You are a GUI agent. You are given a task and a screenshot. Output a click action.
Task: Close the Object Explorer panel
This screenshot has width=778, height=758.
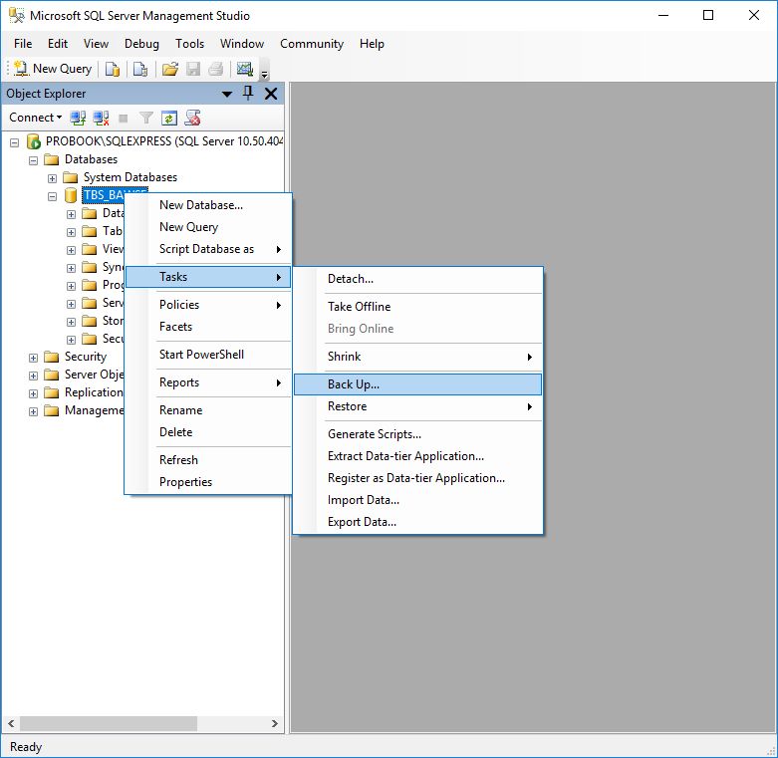tap(270, 94)
